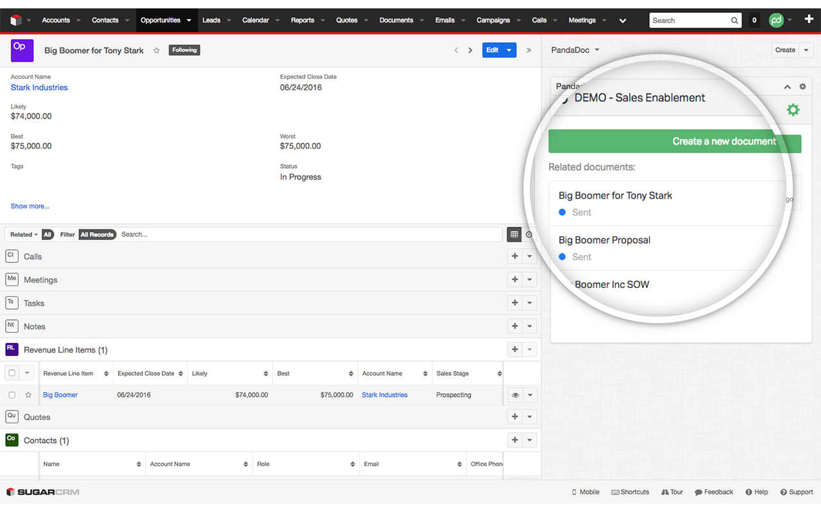The height and width of the screenshot is (513, 821).
Task: Click the search magnifier icon
Action: [734, 21]
